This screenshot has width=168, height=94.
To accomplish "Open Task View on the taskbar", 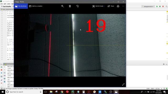I will click(45, 92).
